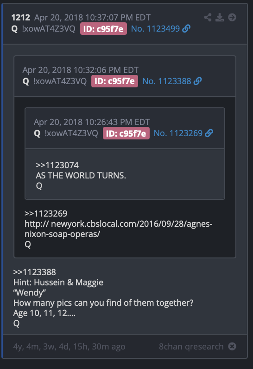This screenshot has height=369, width=253.
Task: Select the ID: c95f7e badge in the 10:32:06 quote
Action: [x=114, y=81]
